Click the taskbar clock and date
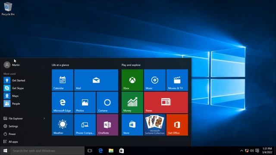 pyautogui.click(x=267, y=151)
